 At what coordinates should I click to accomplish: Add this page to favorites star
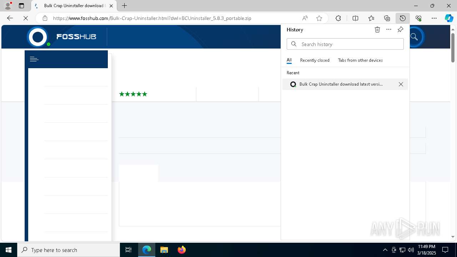coord(319,18)
